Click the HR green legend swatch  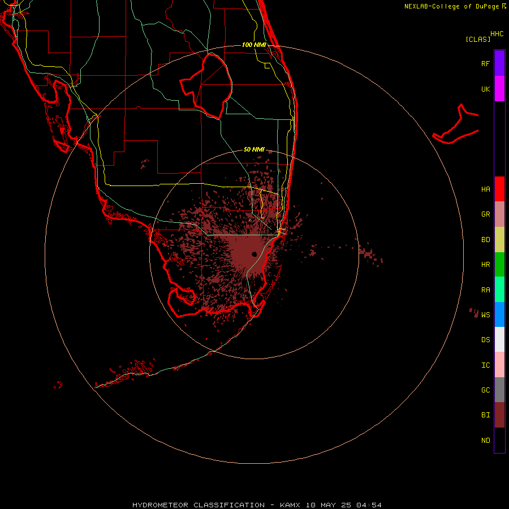pos(499,265)
